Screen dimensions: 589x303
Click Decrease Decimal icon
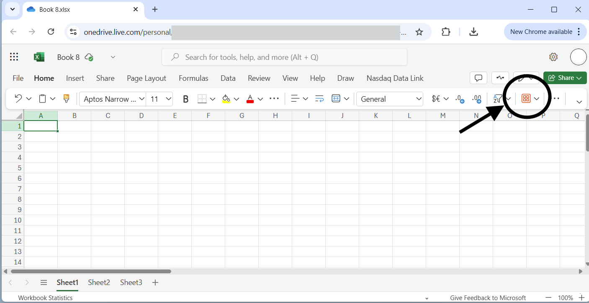[x=460, y=99]
